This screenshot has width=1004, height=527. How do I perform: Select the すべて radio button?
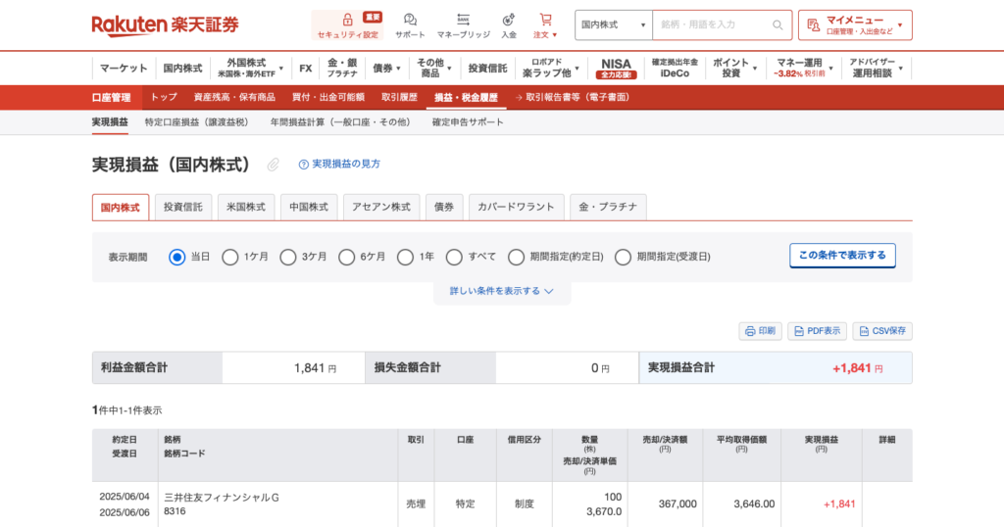pyautogui.click(x=454, y=257)
